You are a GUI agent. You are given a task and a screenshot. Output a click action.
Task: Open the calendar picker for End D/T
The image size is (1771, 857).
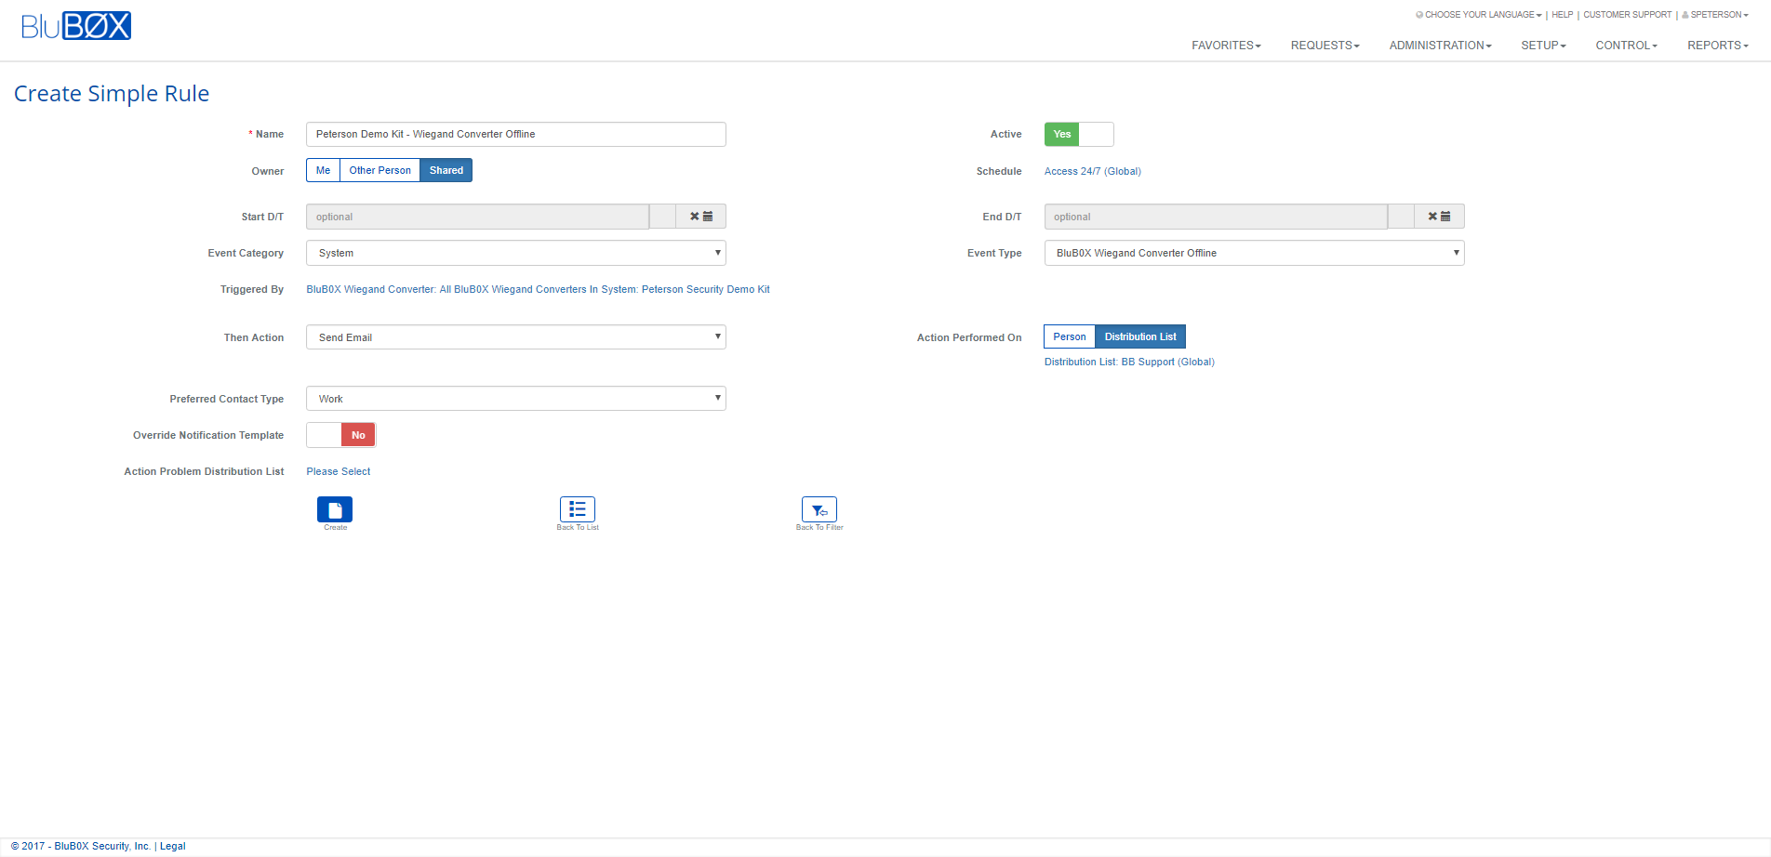1447,216
